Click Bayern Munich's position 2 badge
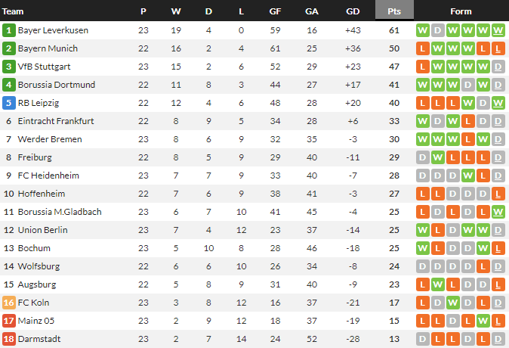The height and width of the screenshot is (348, 509). pyautogui.click(x=9, y=48)
